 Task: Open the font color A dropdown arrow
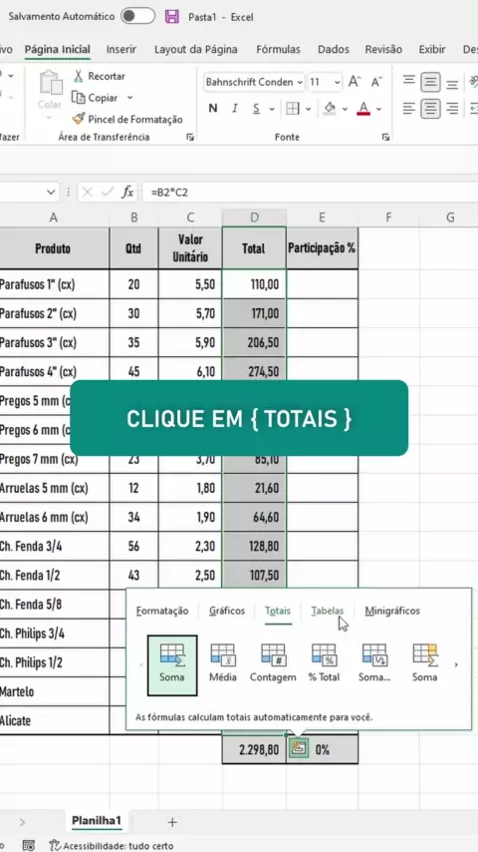point(378,109)
